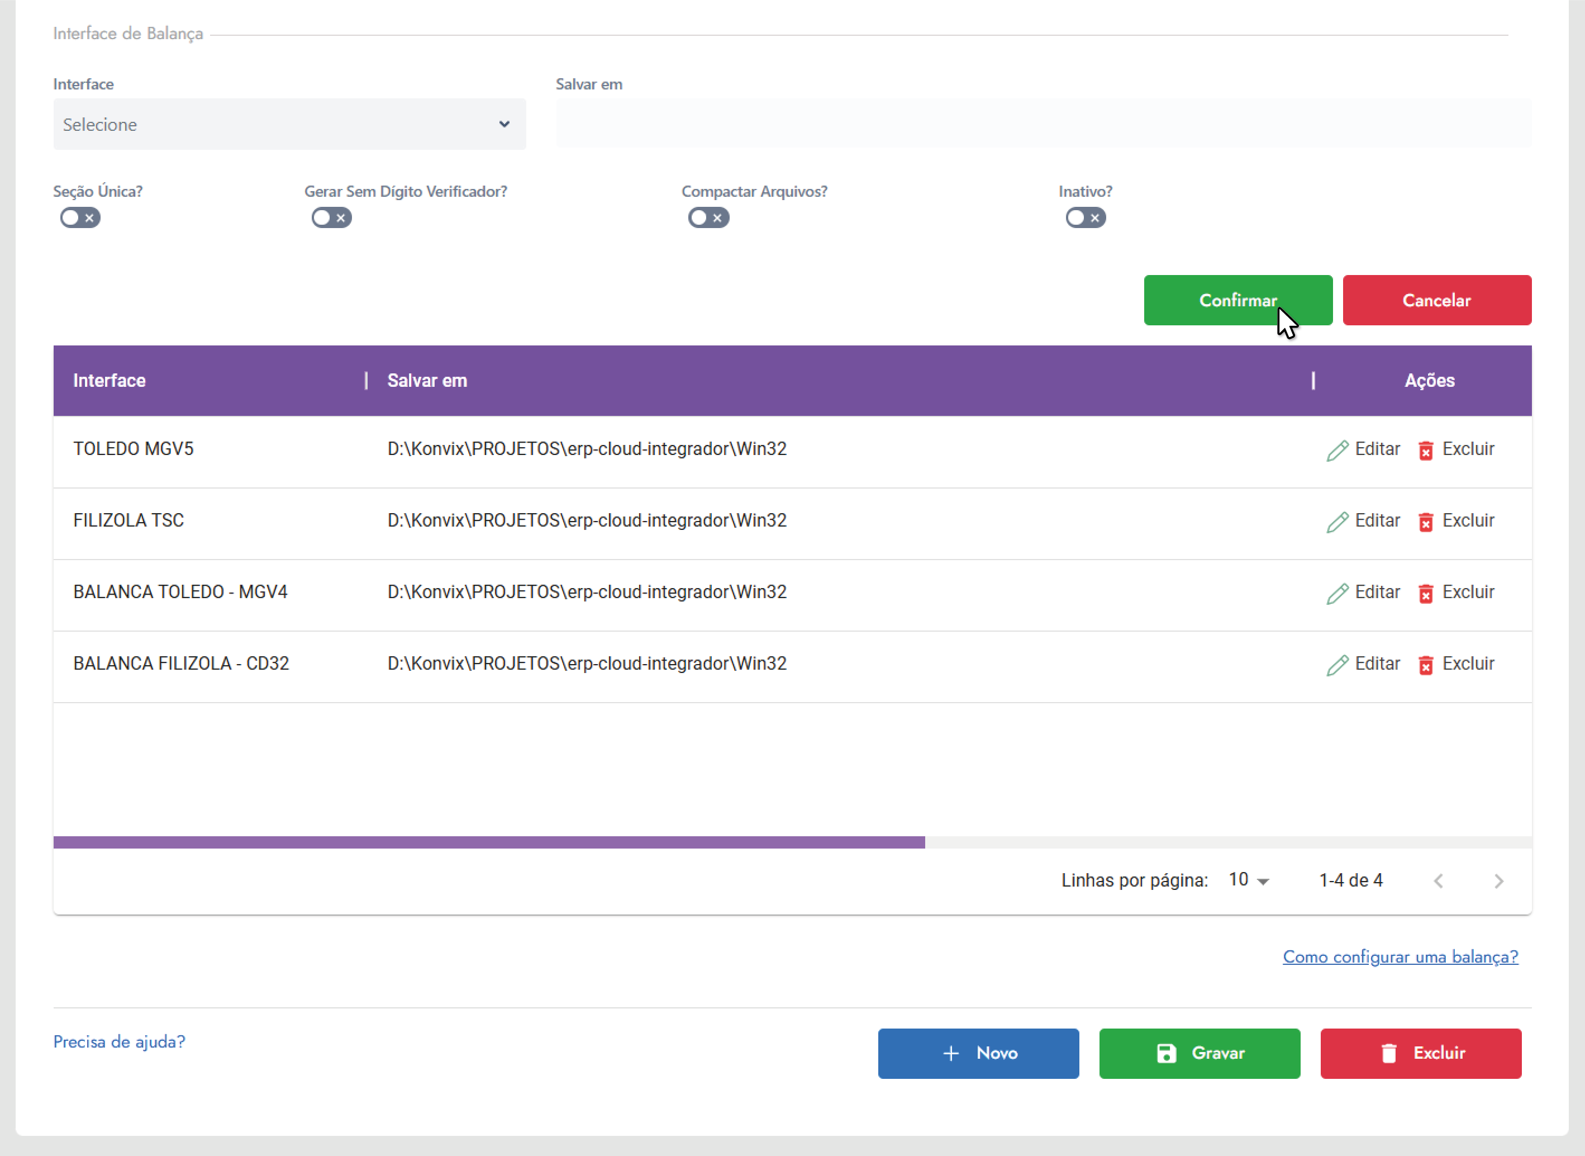Click Excluir text for FILIZOLA TSC
This screenshot has height=1156, width=1585.
click(x=1468, y=520)
